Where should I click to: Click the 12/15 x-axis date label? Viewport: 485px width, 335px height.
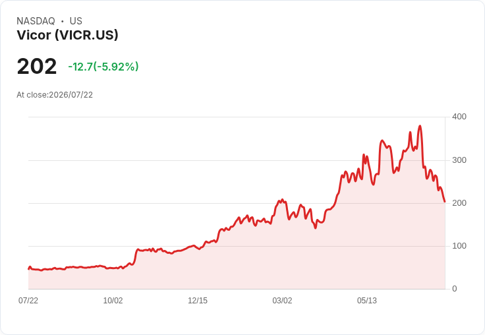click(198, 300)
